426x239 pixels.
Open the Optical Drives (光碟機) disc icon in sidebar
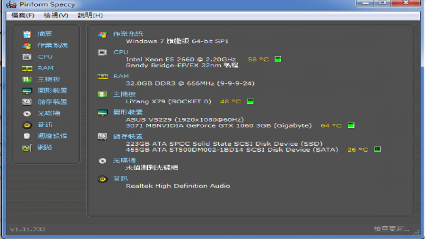[27, 113]
